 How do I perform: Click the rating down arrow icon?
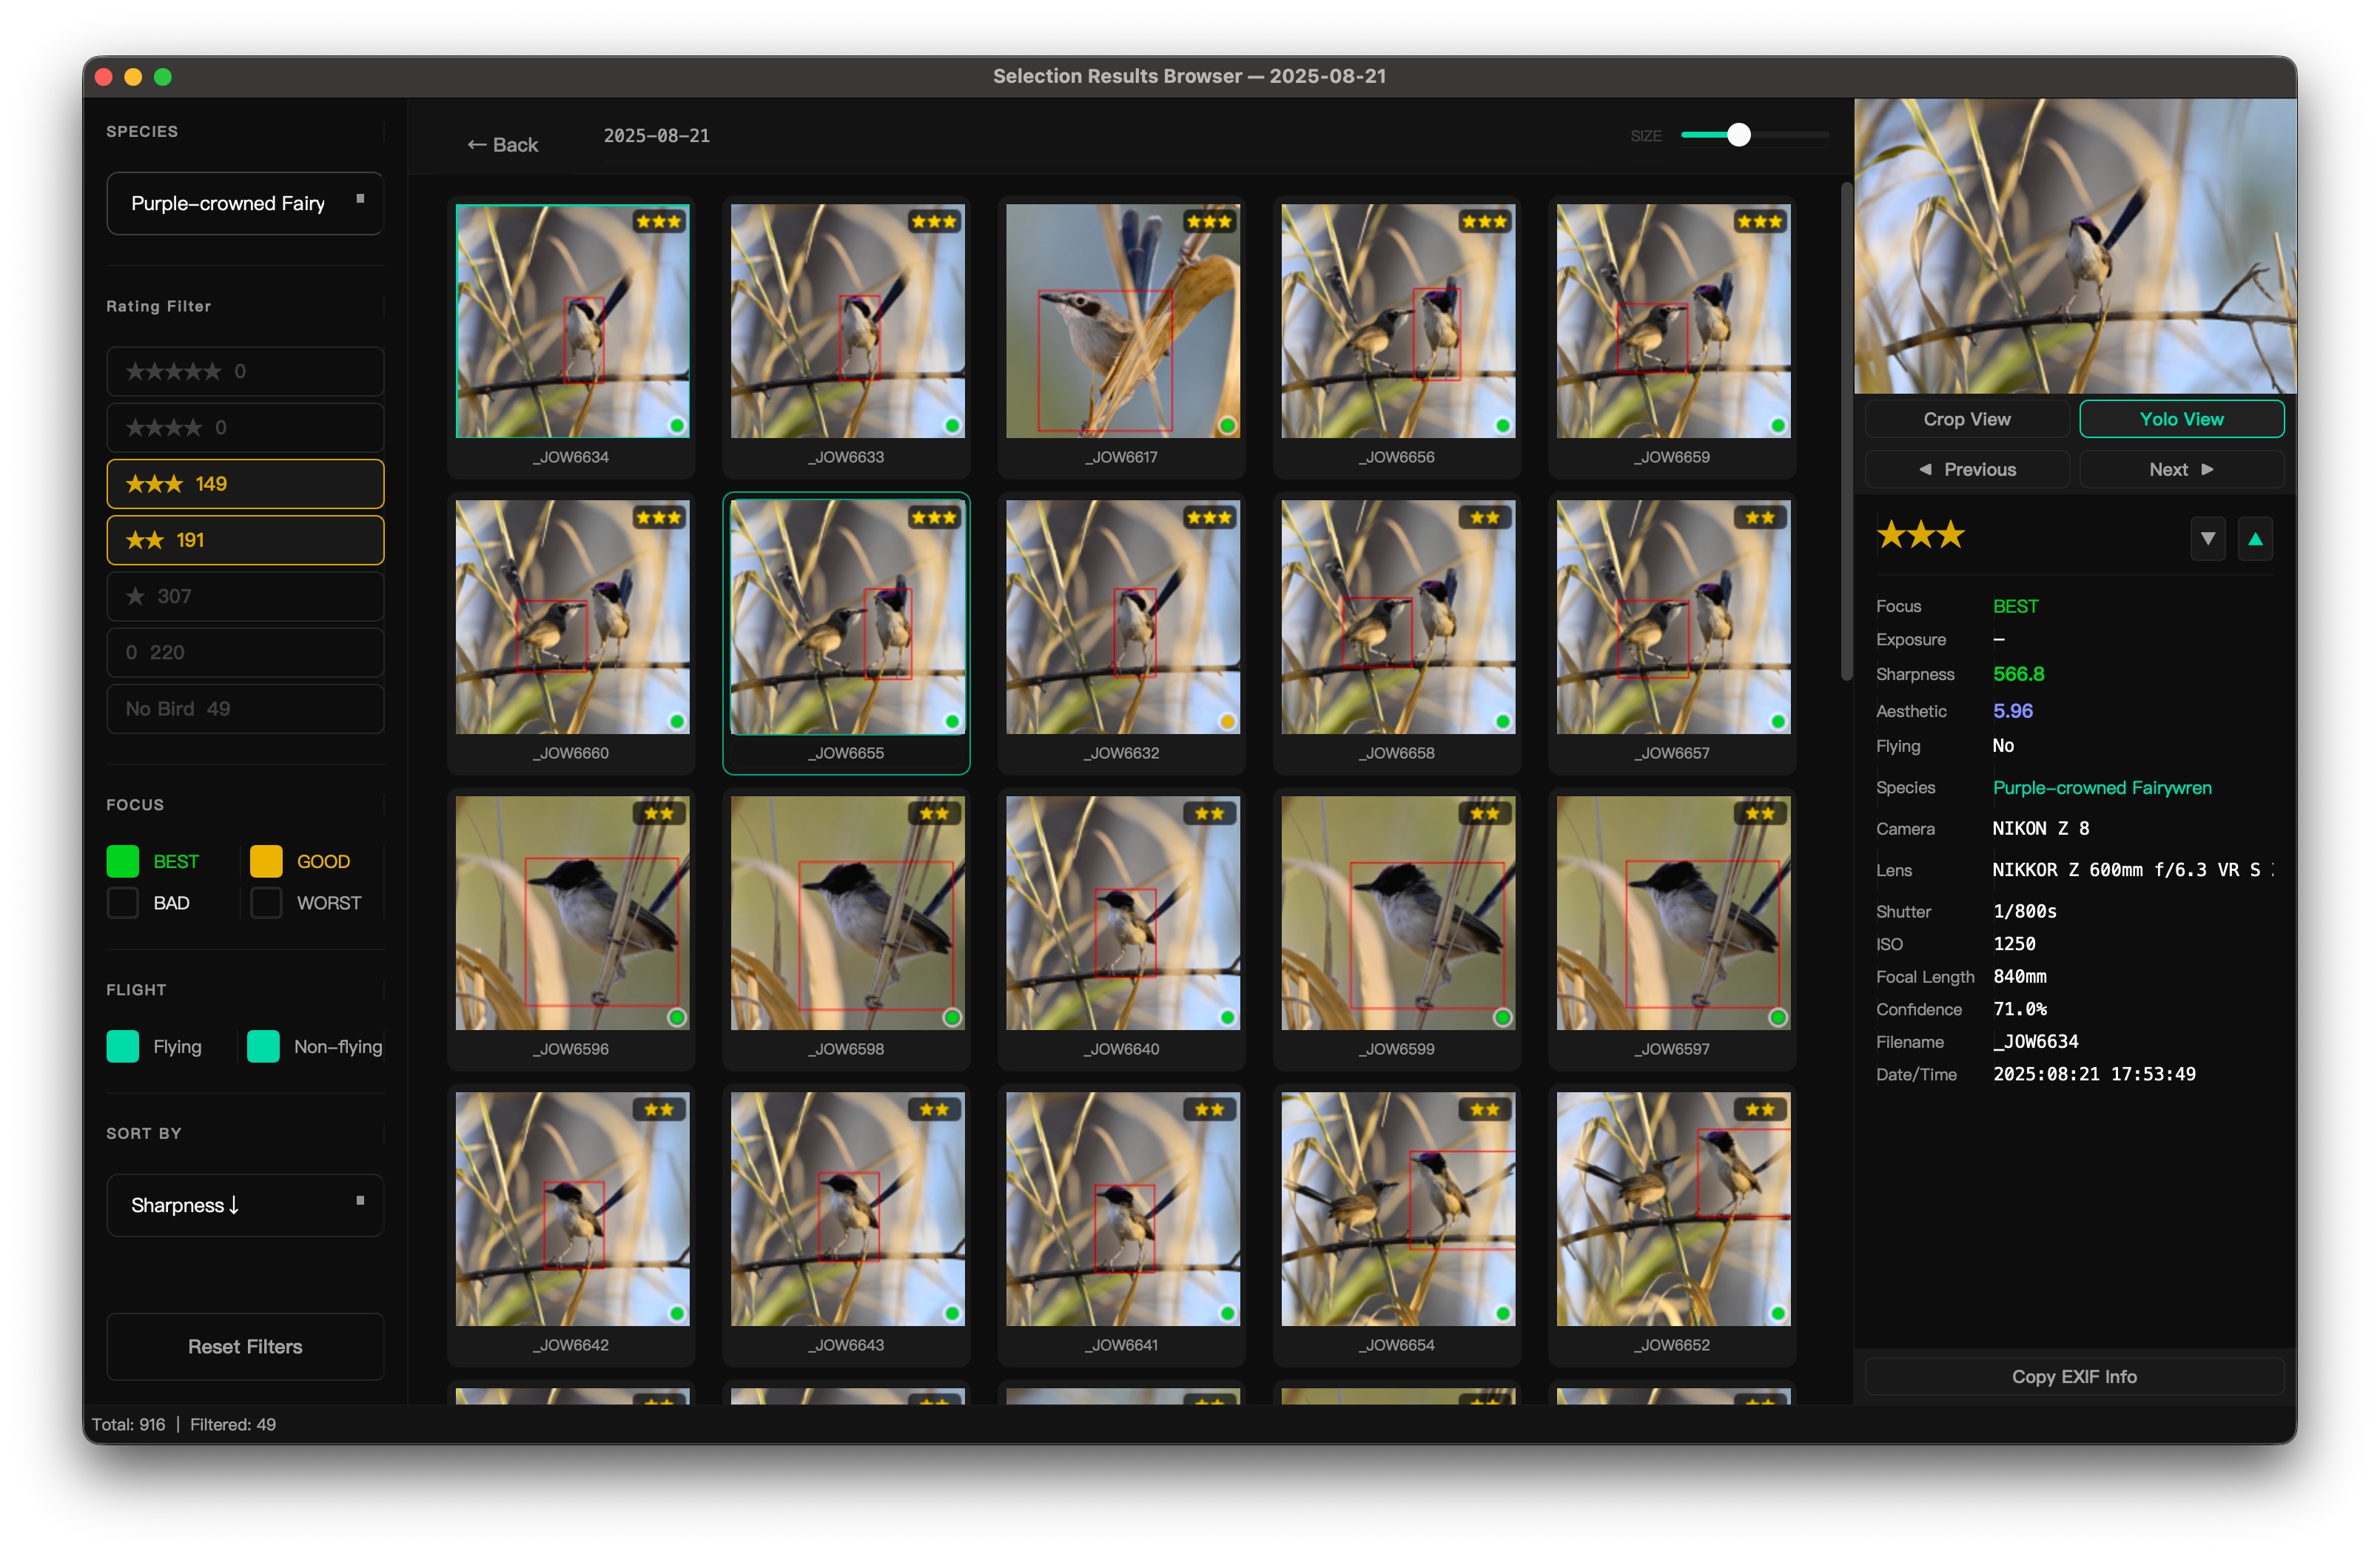point(2207,539)
